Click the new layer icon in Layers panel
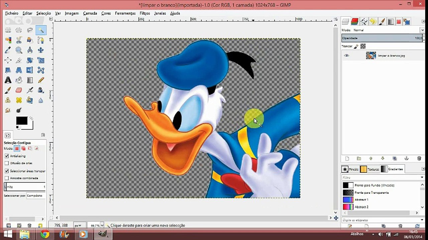 (x=347, y=159)
